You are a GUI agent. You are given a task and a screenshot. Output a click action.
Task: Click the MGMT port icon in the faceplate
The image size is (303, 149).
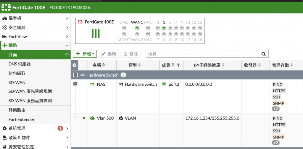[124, 34]
